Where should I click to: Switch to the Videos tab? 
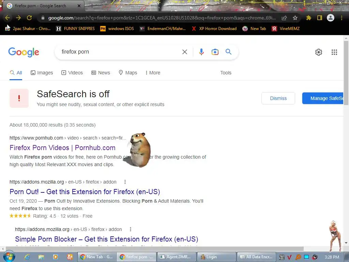[72, 73]
